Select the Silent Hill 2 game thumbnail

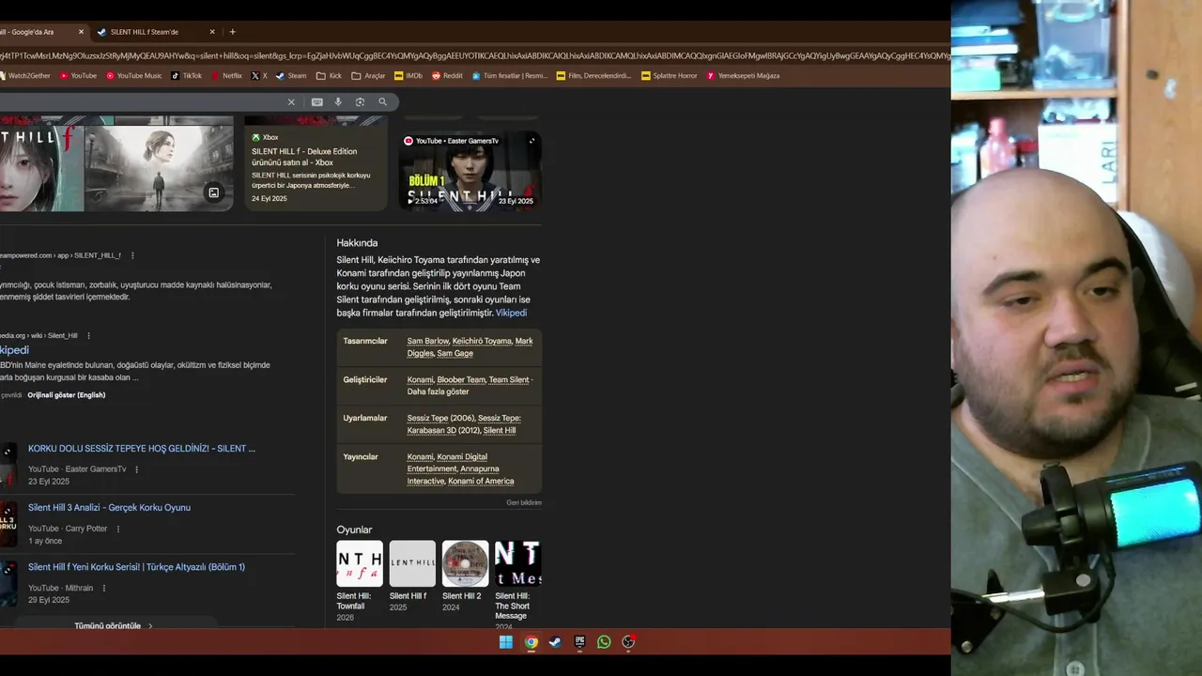[465, 563]
